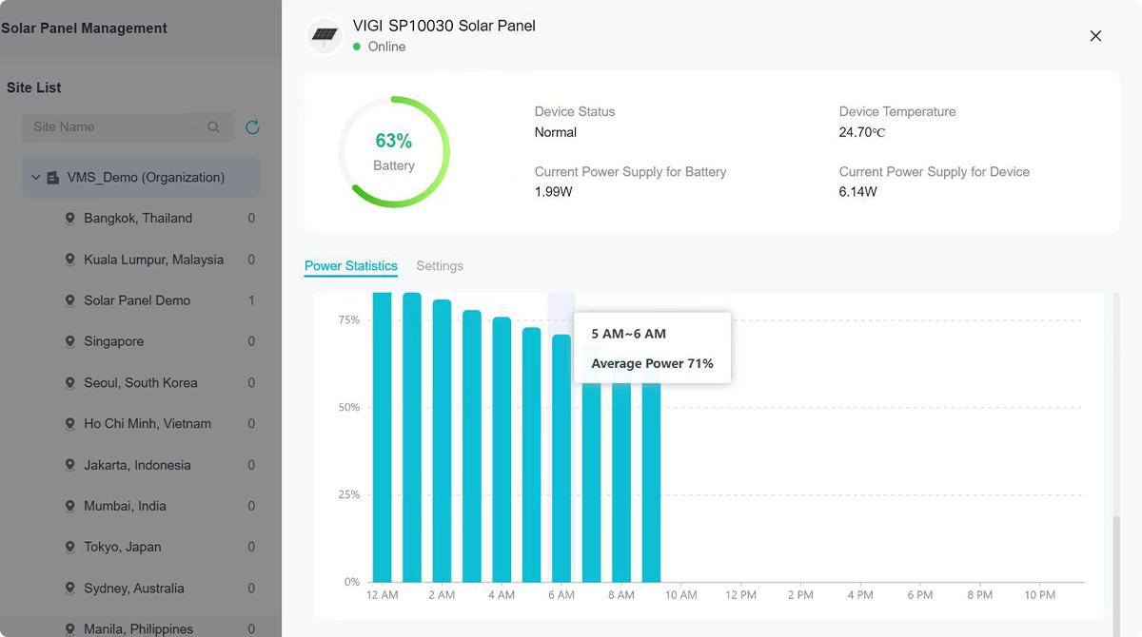Click the 10 PM axis label
The height and width of the screenshot is (637, 1142).
click(x=1039, y=595)
